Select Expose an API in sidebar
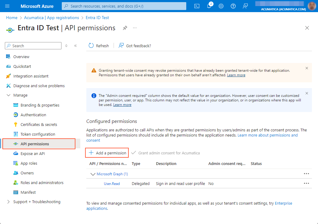This screenshot has height=224, width=318. (x=33, y=153)
